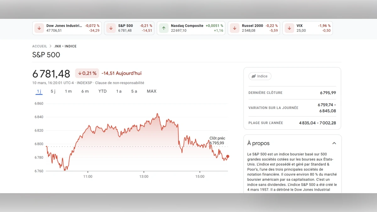Switch to the MAX chart range
This screenshot has height=212, width=377.
point(151,91)
